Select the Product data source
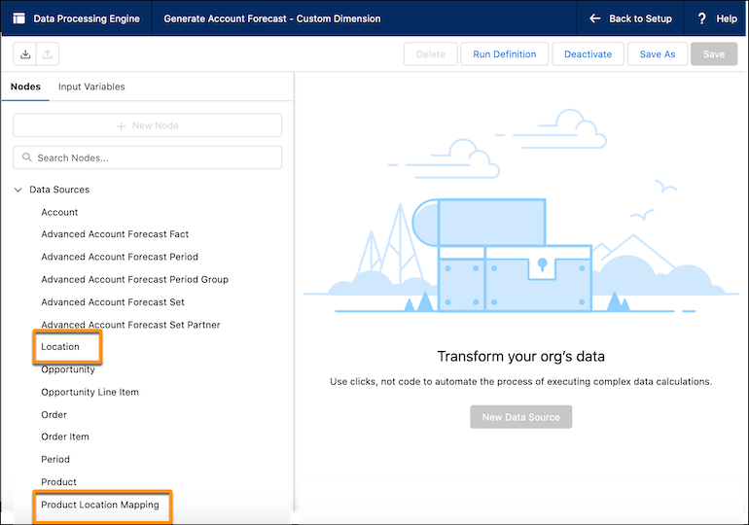The width and height of the screenshot is (749, 525). [58, 481]
